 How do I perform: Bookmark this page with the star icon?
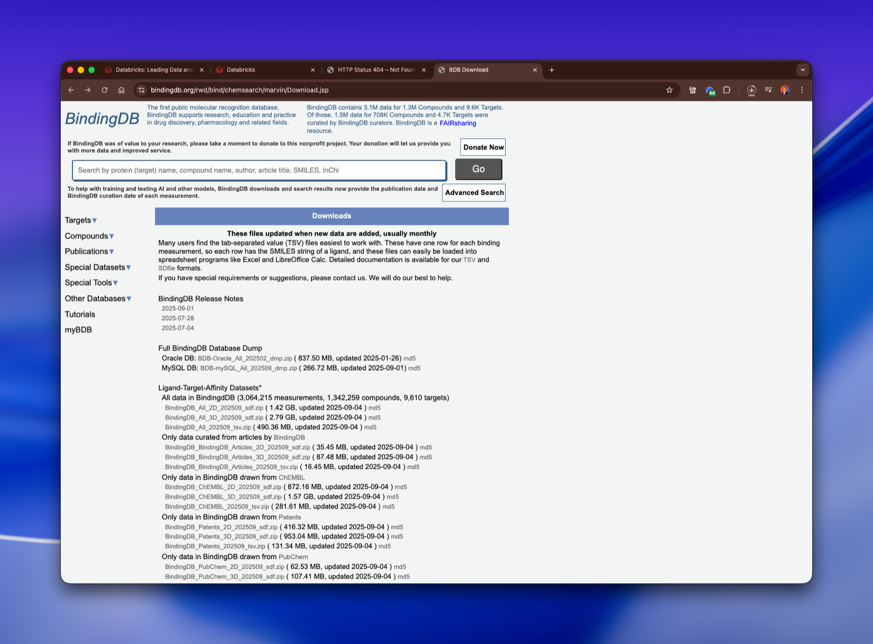pyautogui.click(x=669, y=90)
